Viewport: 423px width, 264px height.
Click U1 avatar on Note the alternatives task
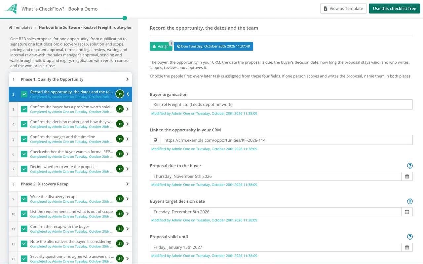pos(120,244)
